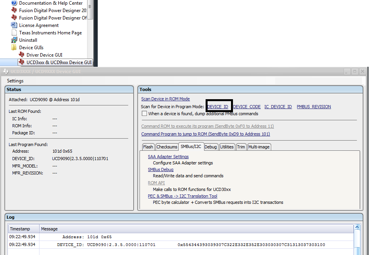Select the Uninstall menu entry text

28,40
